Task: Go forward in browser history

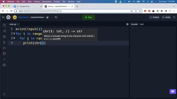Action: [7, 11]
